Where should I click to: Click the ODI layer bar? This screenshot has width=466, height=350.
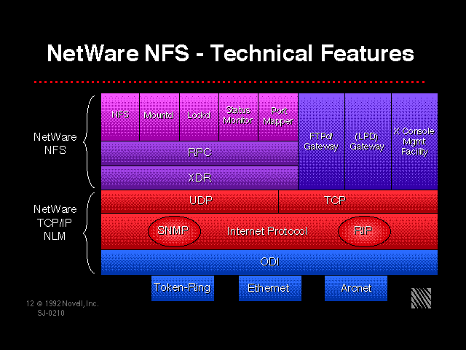pos(269,262)
